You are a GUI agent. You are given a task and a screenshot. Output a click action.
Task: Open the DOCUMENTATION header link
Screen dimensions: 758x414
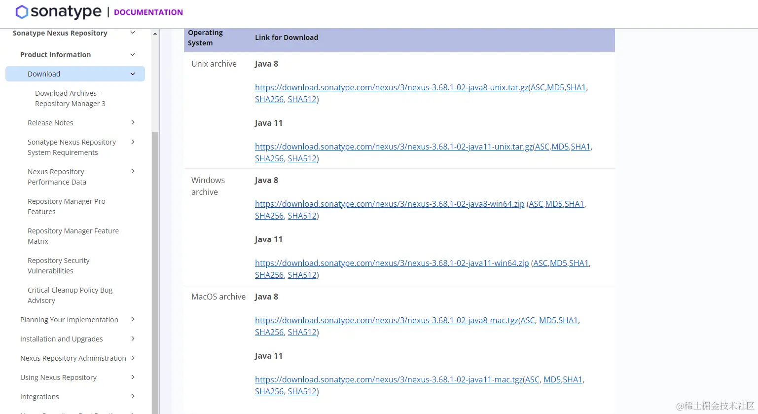click(x=148, y=12)
